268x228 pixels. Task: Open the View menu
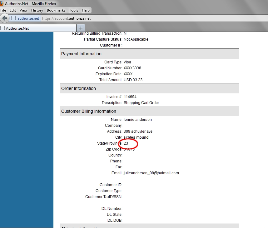23,10
